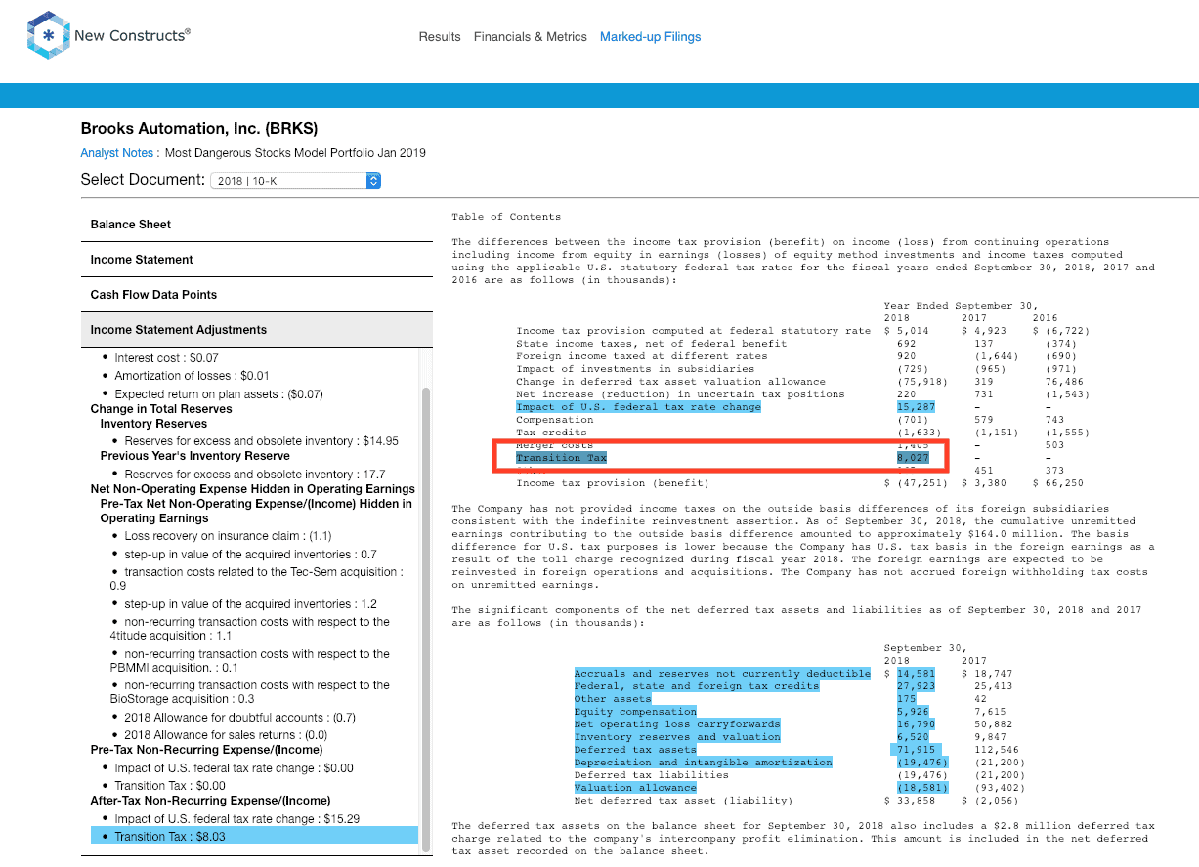
Task: Click Accruals and reserves not currently deductible
Action: [x=722, y=674]
